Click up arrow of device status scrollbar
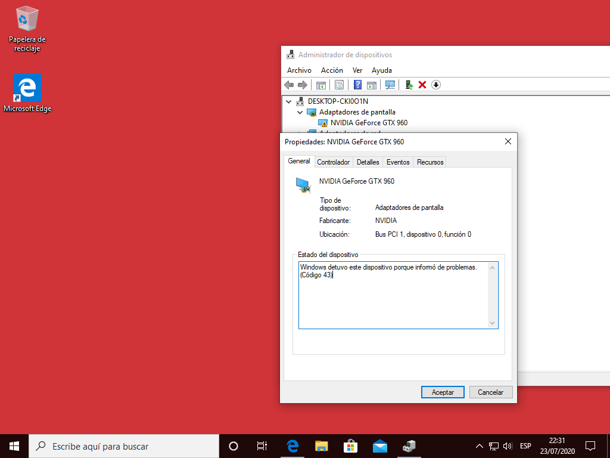Screen dimensions: 610x458 (x=492, y=268)
